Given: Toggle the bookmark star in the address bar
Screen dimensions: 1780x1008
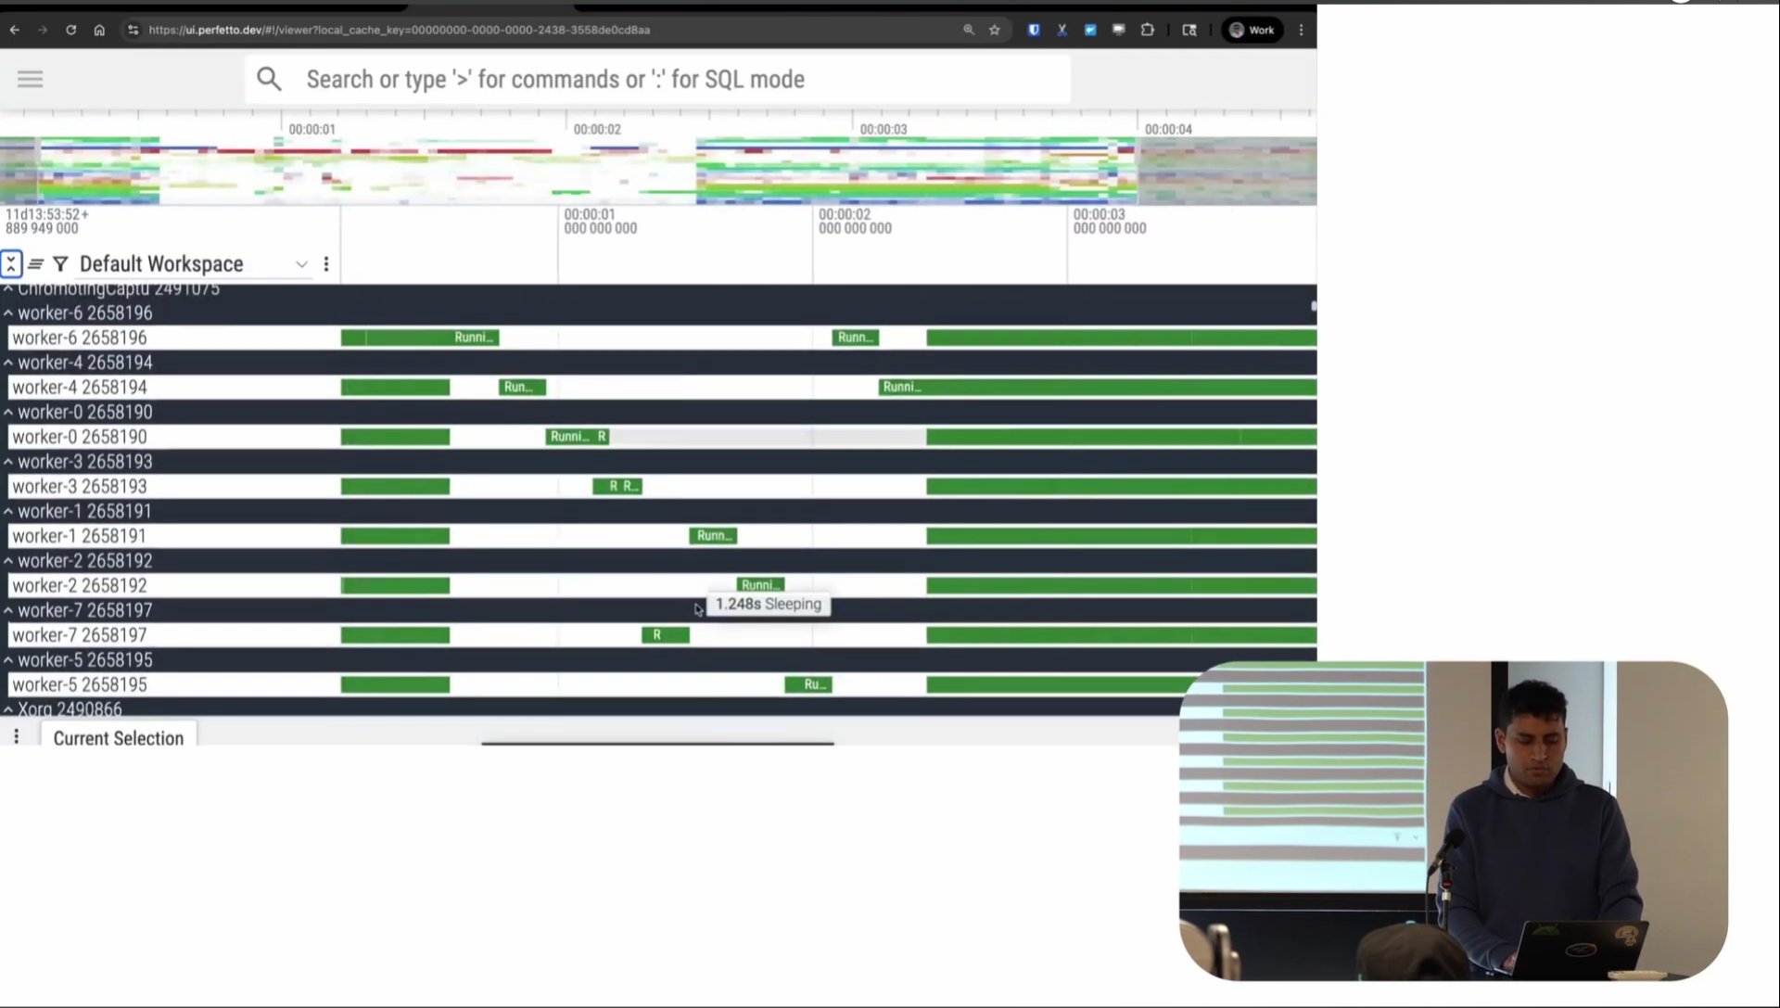Looking at the screenshot, I should [x=995, y=30].
